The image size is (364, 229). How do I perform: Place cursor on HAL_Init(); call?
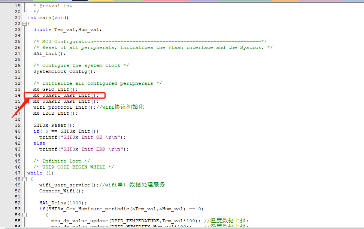49,53
